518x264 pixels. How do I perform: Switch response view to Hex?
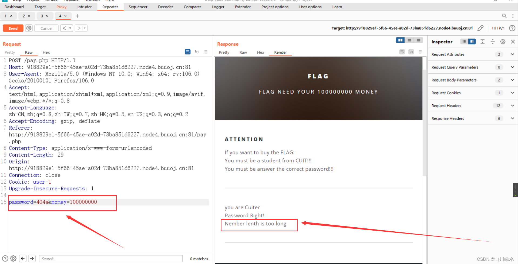click(261, 52)
